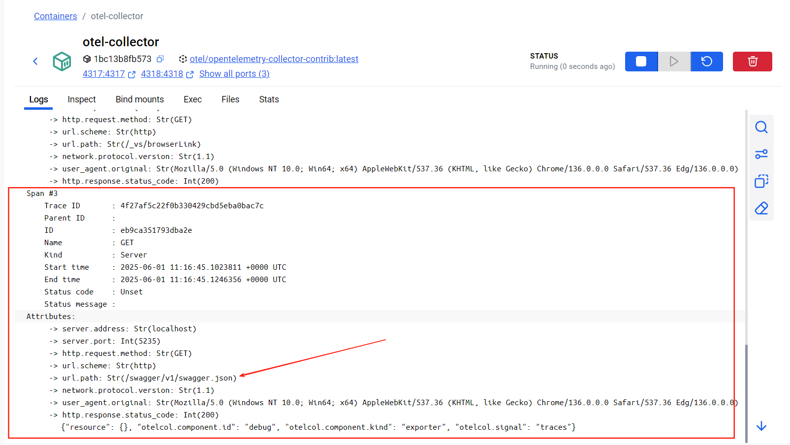Open the Files tab

click(x=230, y=99)
